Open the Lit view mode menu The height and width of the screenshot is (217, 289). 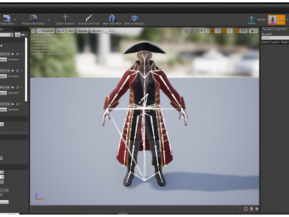(x=61, y=31)
